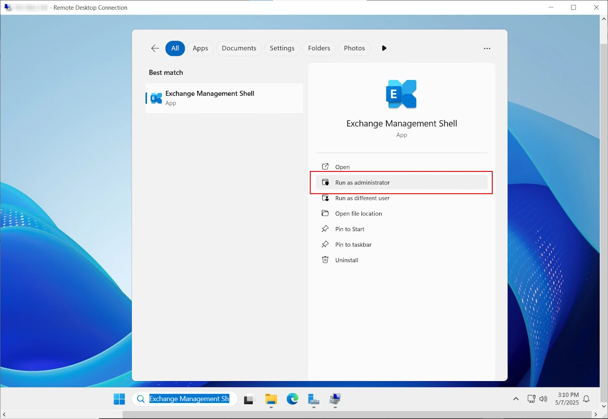Switch to the Apps filter
Image resolution: width=608 pixels, height=419 pixels.
pos(200,48)
